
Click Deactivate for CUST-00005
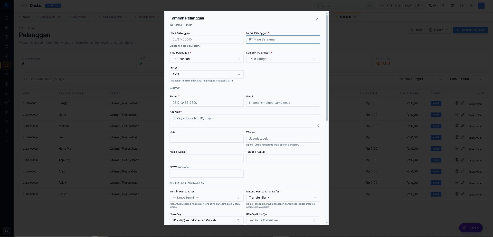(x=475, y=149)
